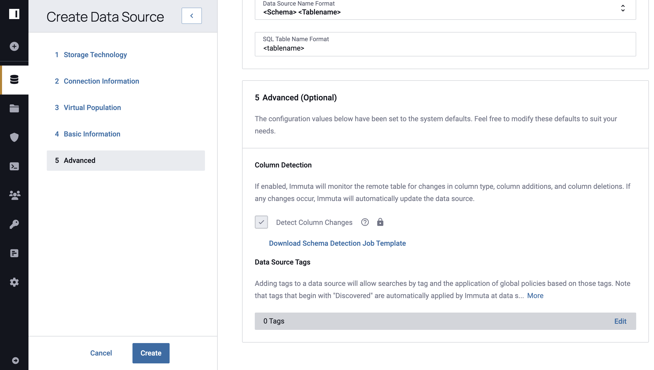
Task: Collapse the left navigation panel with the chevron
Action: point(192,16)
